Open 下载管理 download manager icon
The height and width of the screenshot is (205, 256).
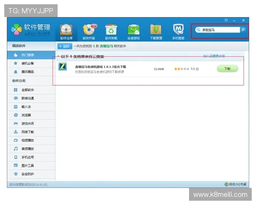coord(156,31)
